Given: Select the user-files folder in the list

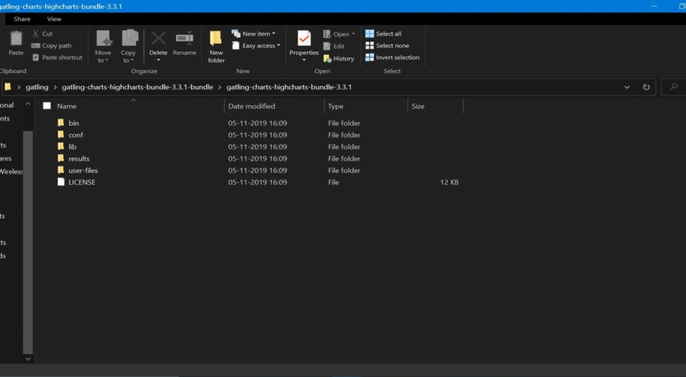Looking at the screenshot, I should pos(82,171).
